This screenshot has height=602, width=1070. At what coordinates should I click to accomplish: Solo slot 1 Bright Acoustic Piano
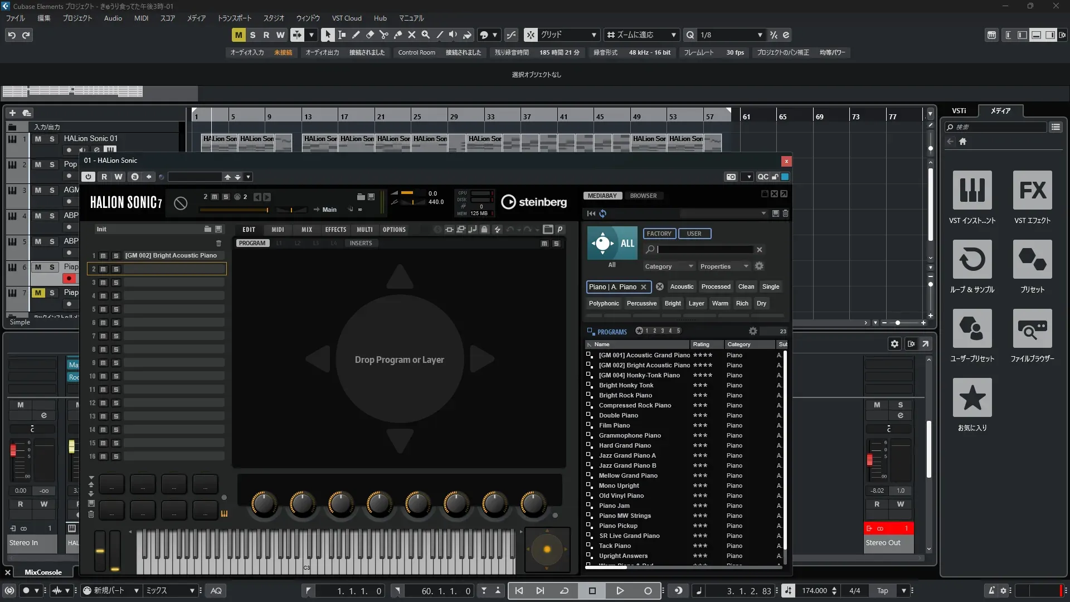click(116, 256)
